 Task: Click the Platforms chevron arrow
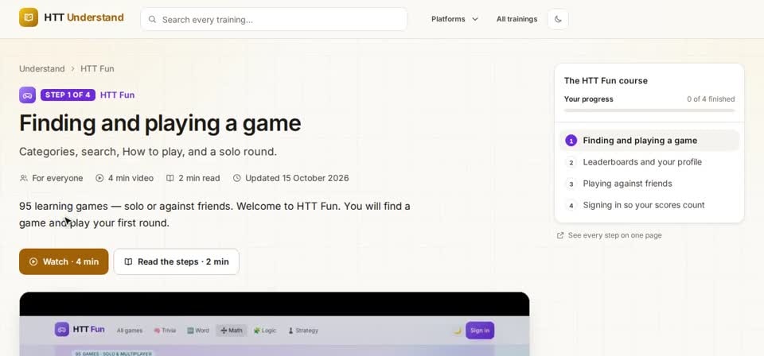point(475,19)
